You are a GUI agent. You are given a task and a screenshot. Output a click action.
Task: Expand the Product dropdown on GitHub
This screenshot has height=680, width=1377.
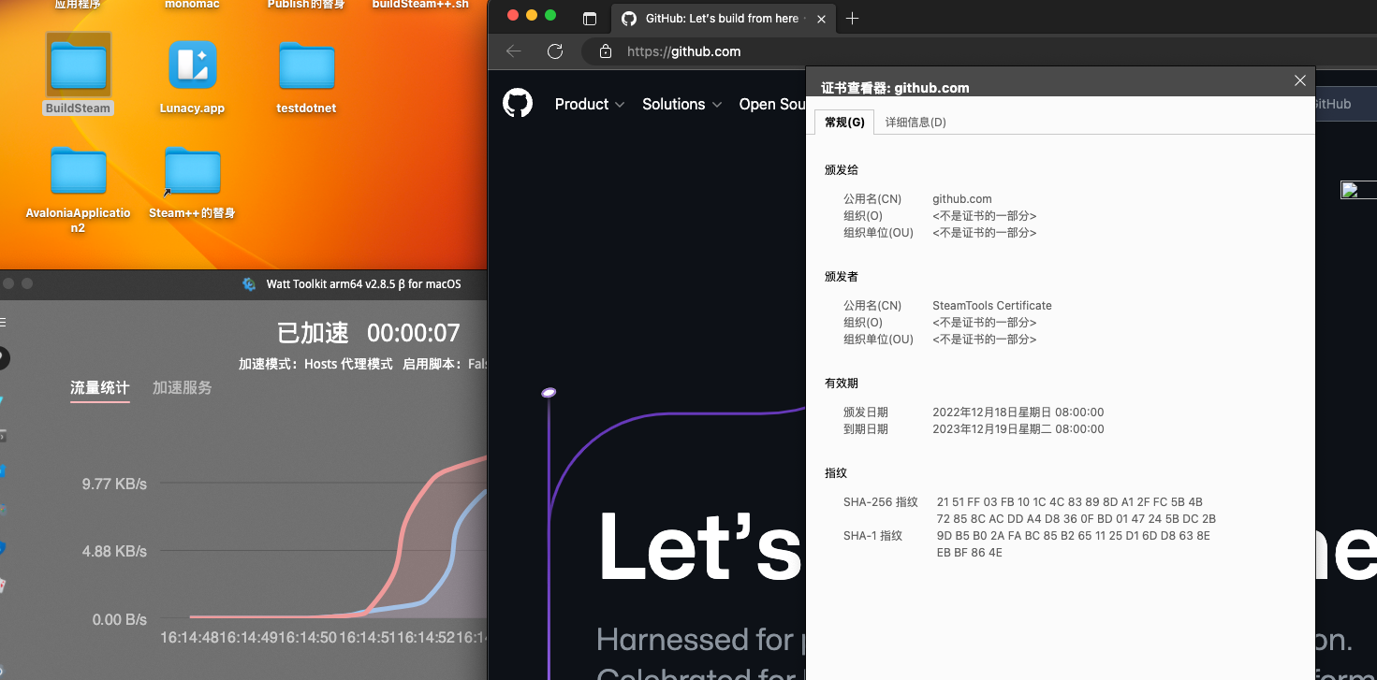[589, 104]
